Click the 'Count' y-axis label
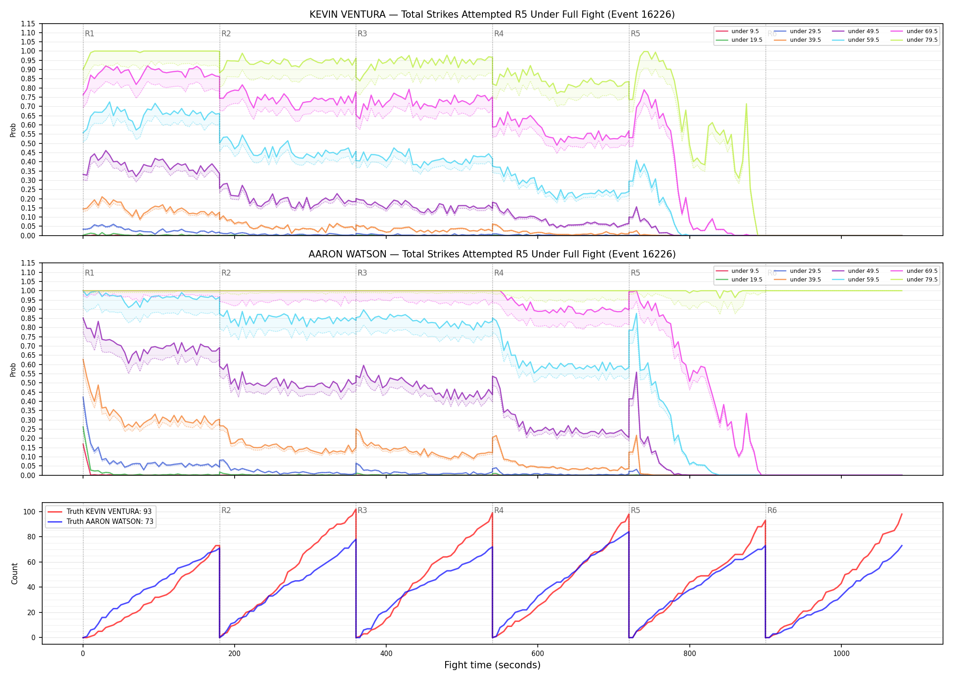 pos(15,574)
